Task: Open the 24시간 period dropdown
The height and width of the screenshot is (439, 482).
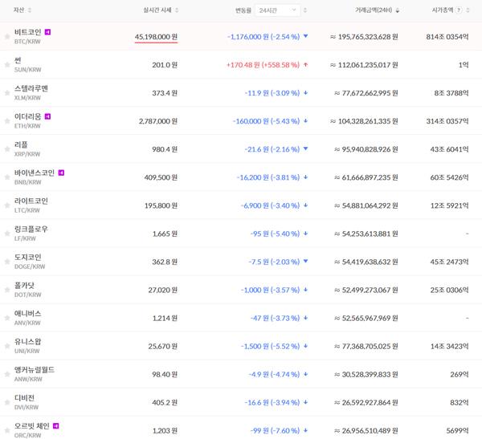Action: (278, 10)
